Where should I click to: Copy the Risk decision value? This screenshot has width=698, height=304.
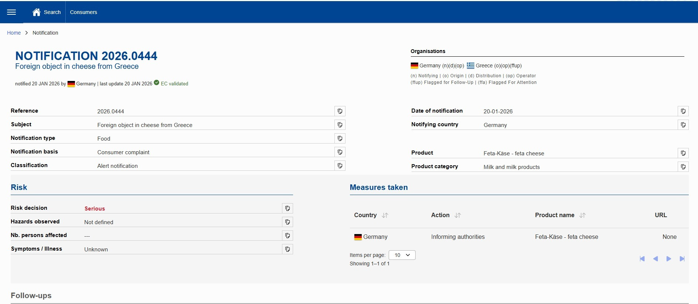[287, 208]
